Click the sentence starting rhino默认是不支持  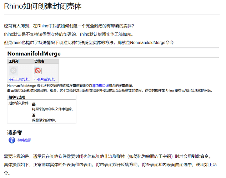click(69, 34)
